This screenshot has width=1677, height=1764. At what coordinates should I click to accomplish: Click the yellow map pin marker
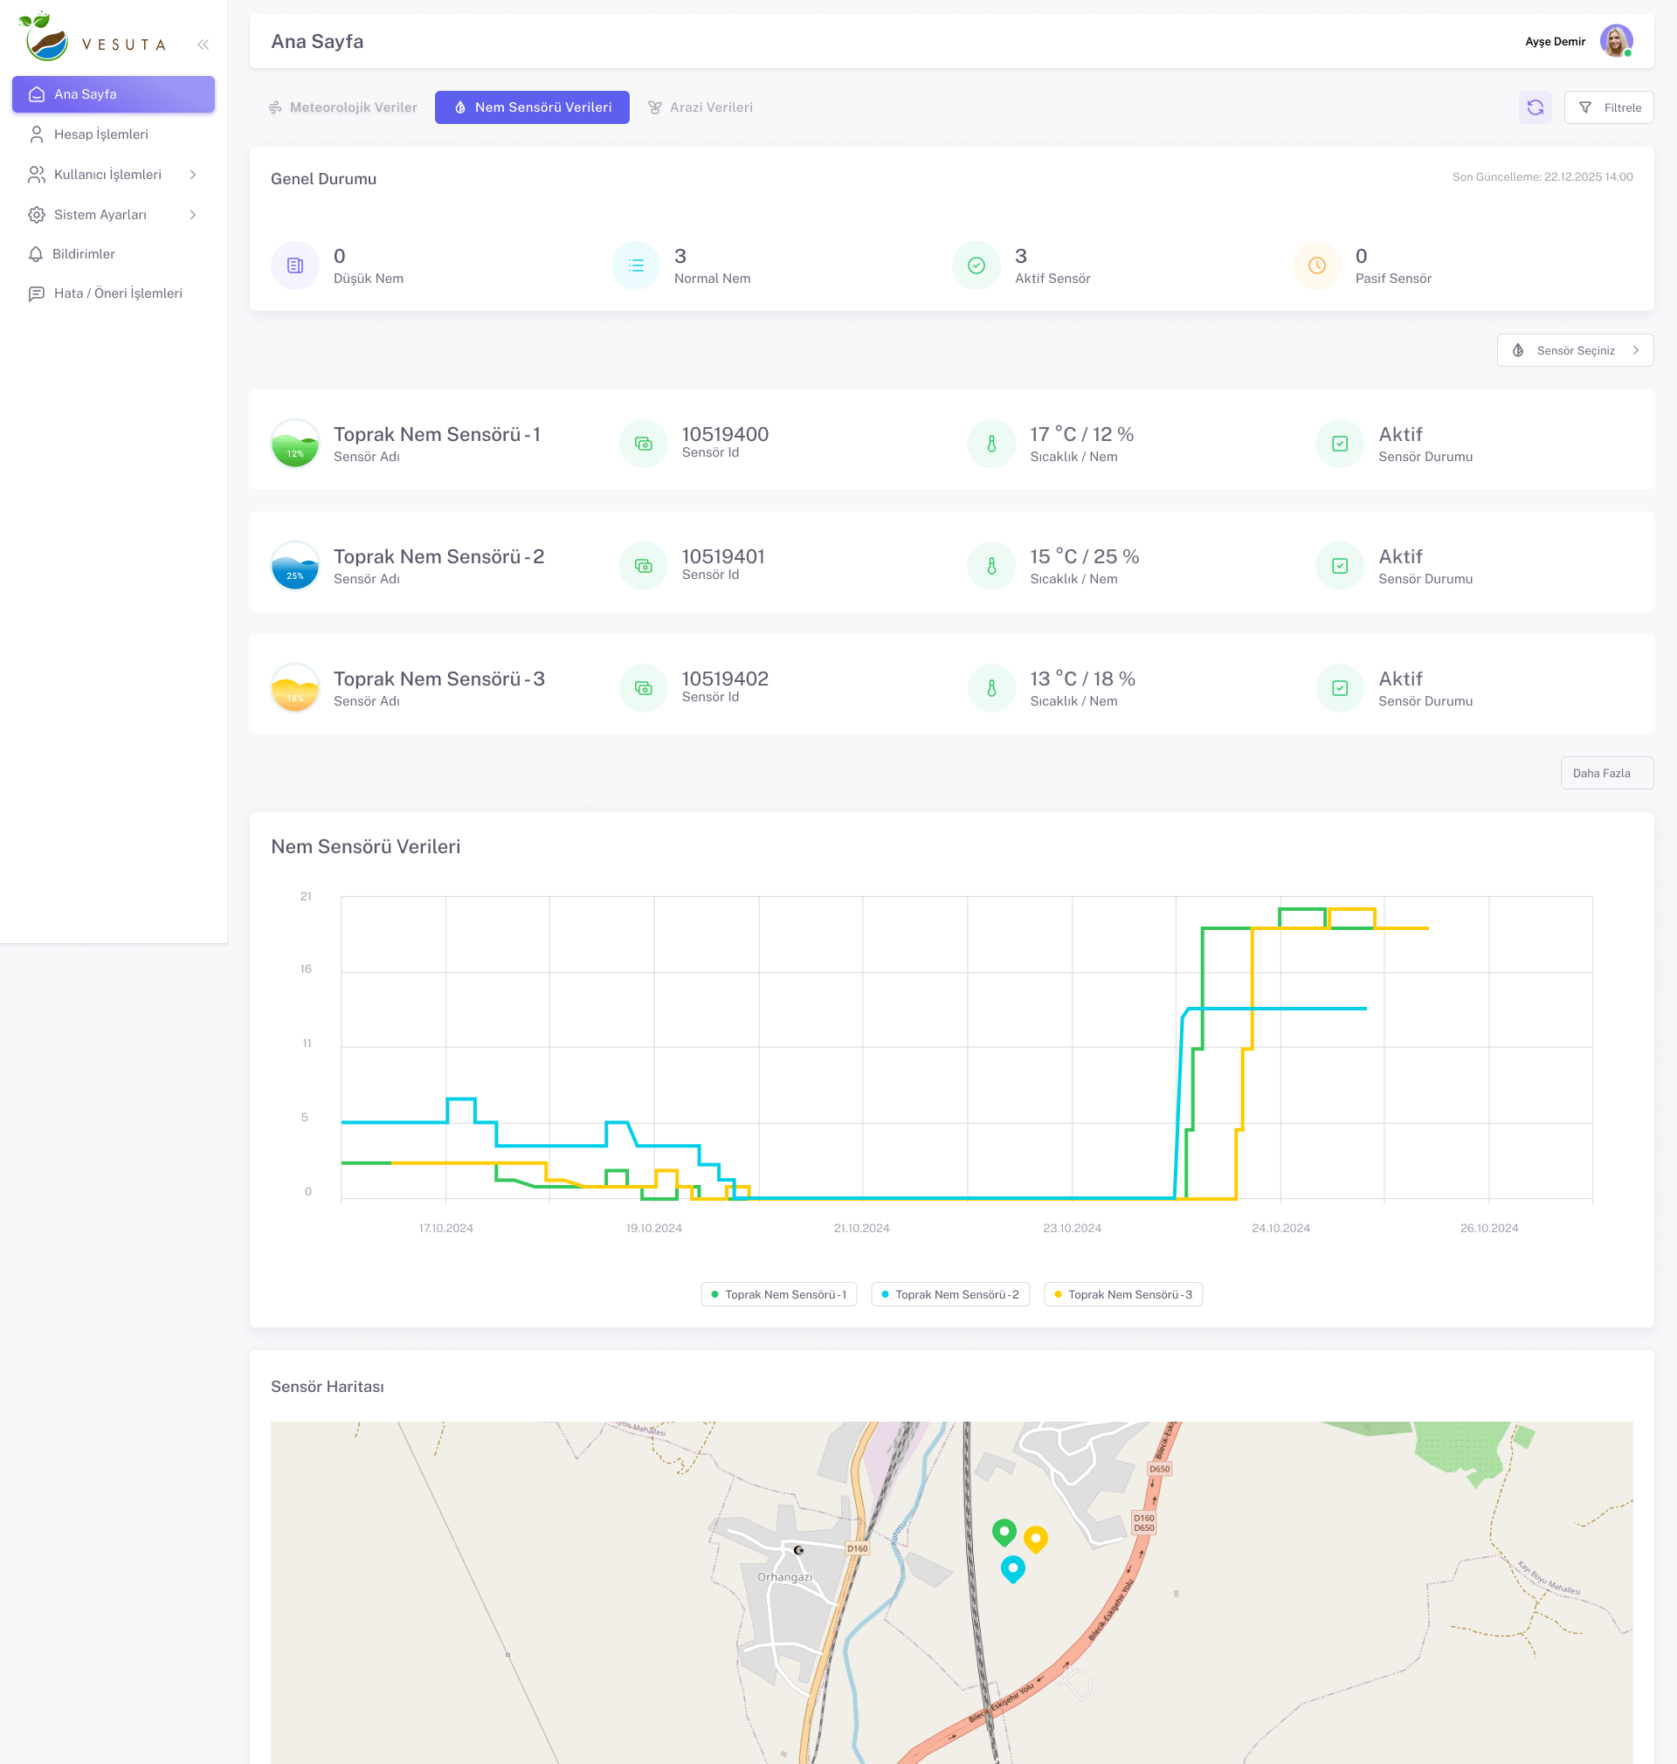coord(1035,1538)
